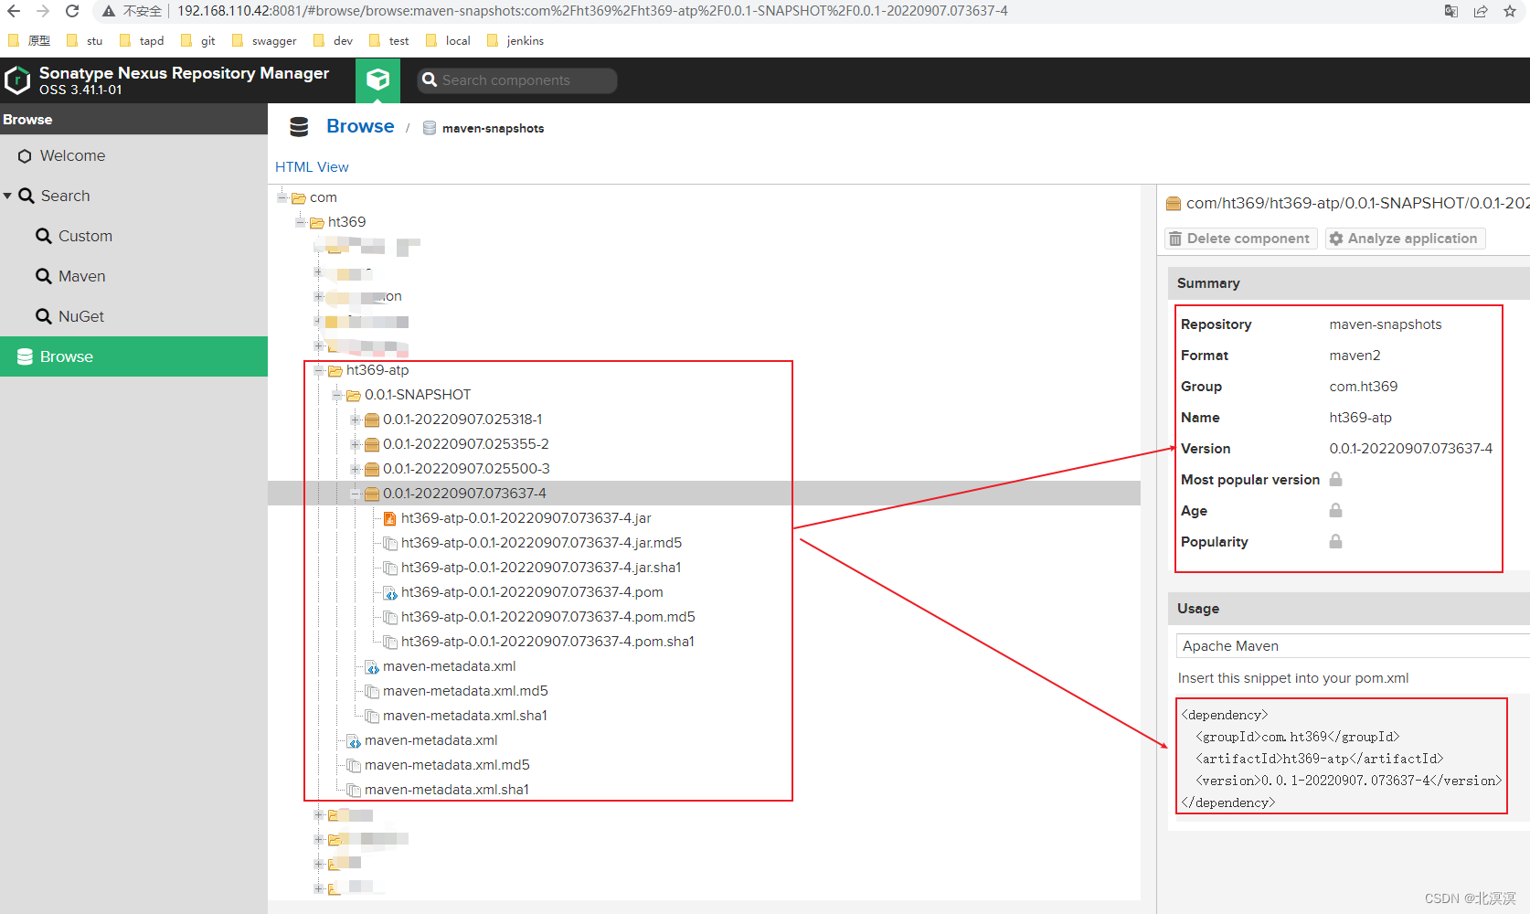
Task: Open the Search item in the sidebar
Action: point(133,196)
